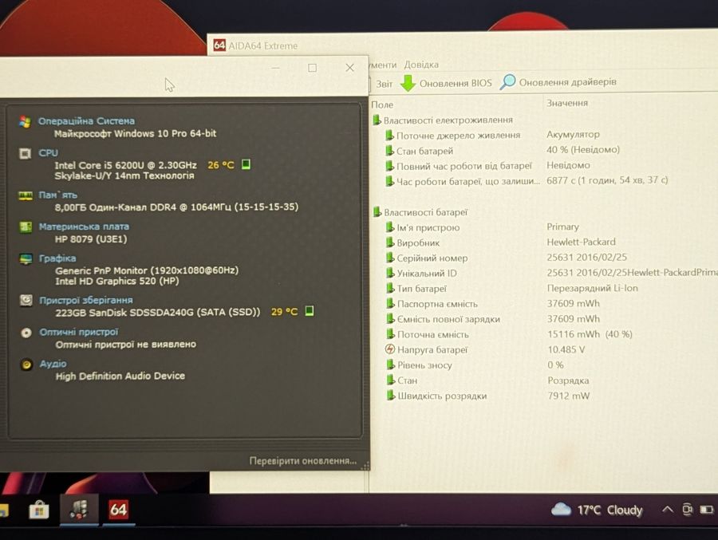Click the green Оновлення BIOS arrow icon

click(x=408, y=84)
